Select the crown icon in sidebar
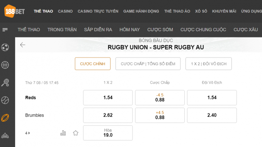Image resolution: width=262 pixels, height=147 pixels. [5, 135]
